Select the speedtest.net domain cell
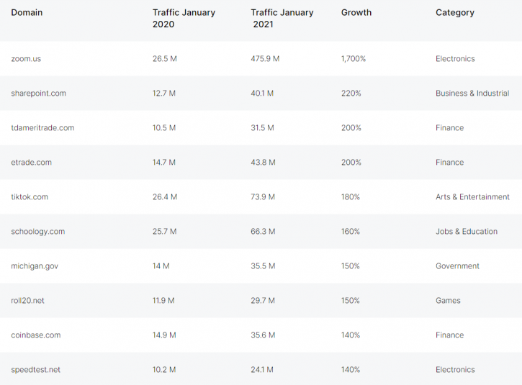 click(x=35, y=370)
